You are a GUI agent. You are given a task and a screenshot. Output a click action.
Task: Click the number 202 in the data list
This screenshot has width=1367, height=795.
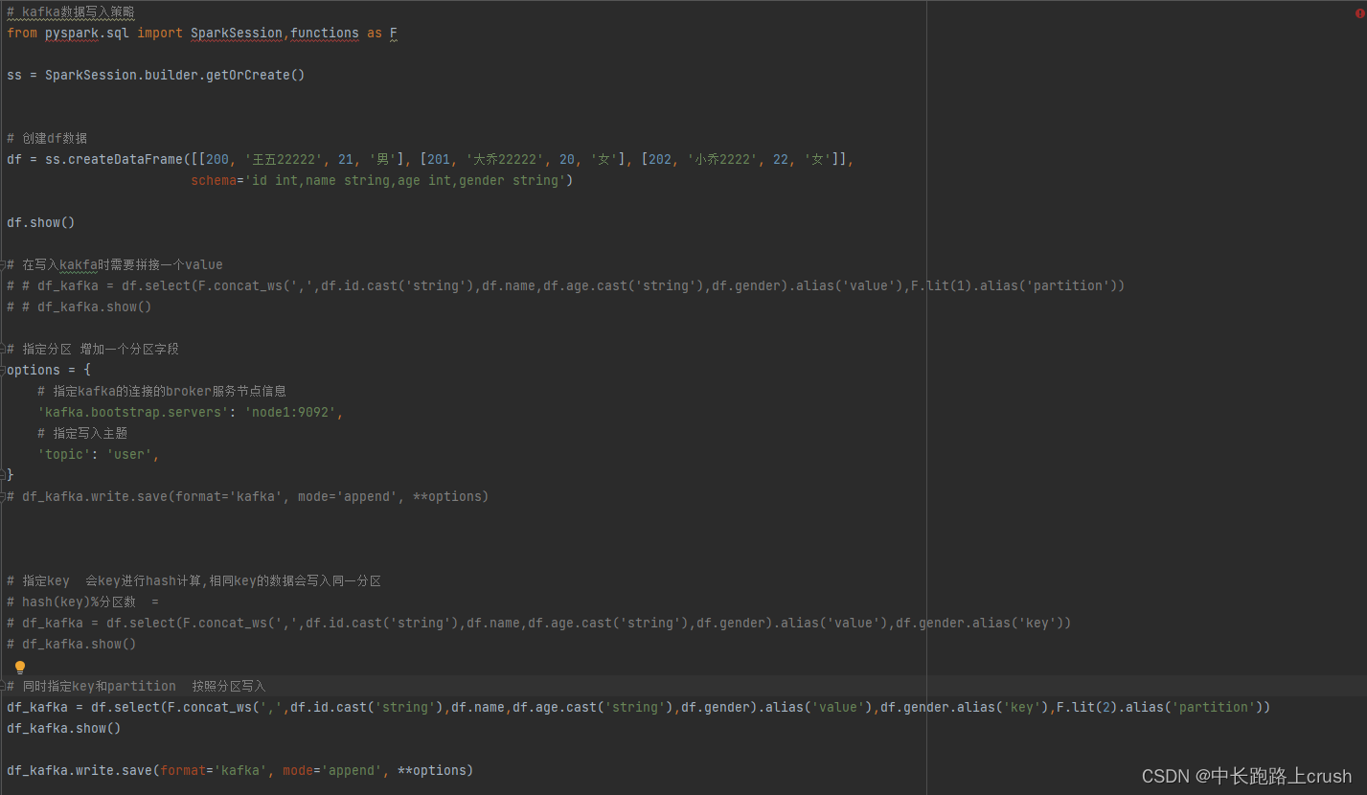pos(660,159)
